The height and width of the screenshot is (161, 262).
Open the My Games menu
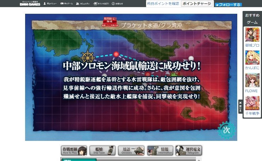tap(66, 4)
